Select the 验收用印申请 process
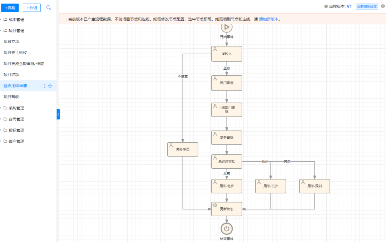 pyautogui.click(x=15, y=86)
